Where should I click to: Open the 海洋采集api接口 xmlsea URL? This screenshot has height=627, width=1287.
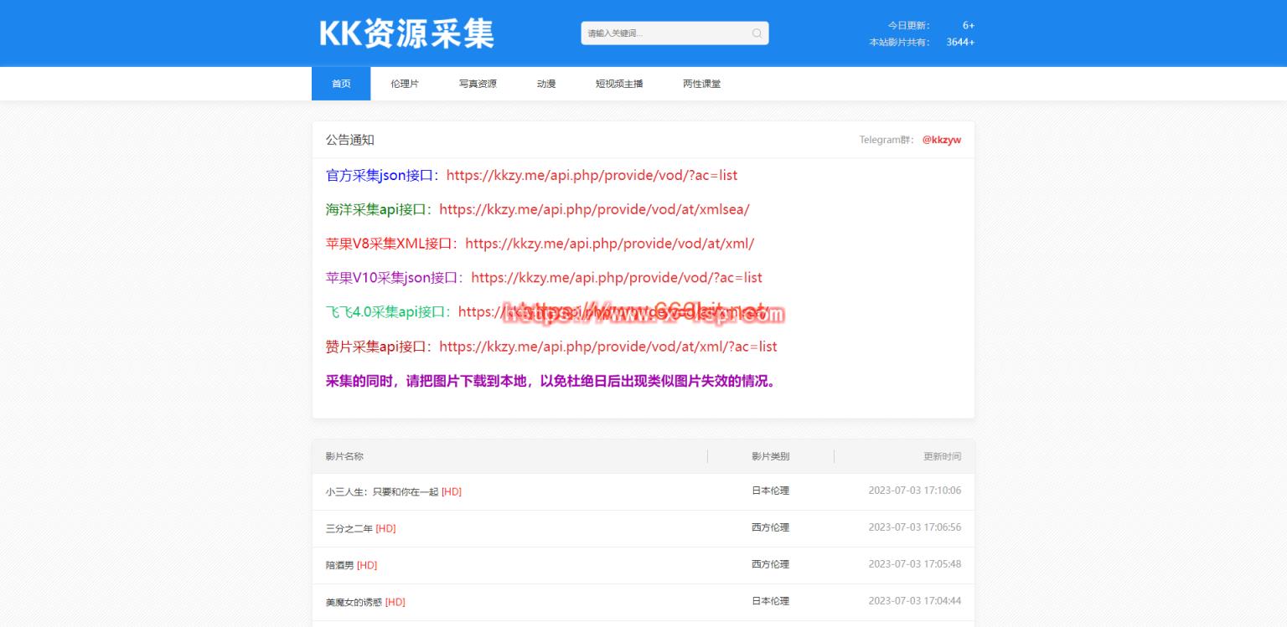594,209
